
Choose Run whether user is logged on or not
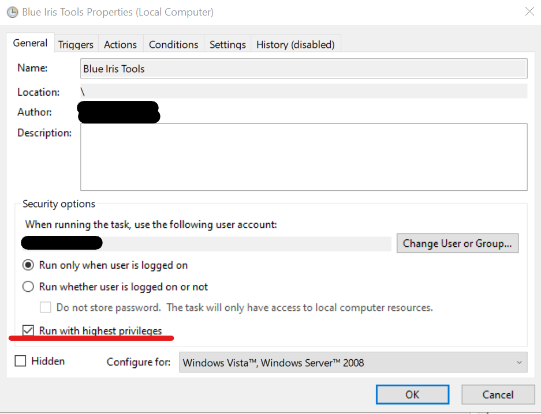point(28,287)
